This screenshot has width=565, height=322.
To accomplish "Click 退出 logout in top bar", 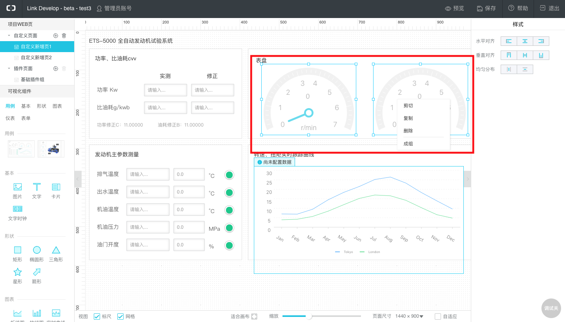I will pos(549,8).
